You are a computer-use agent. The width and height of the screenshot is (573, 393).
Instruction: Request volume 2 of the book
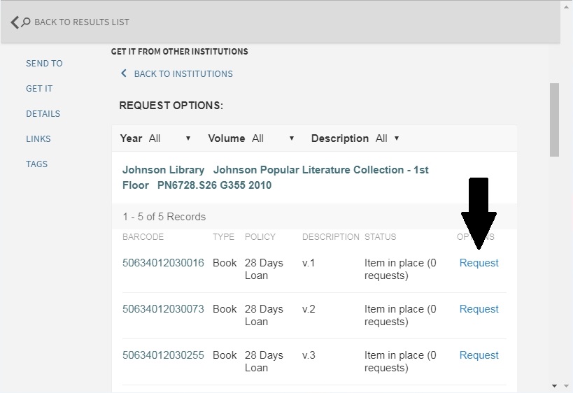pos(479,309)
